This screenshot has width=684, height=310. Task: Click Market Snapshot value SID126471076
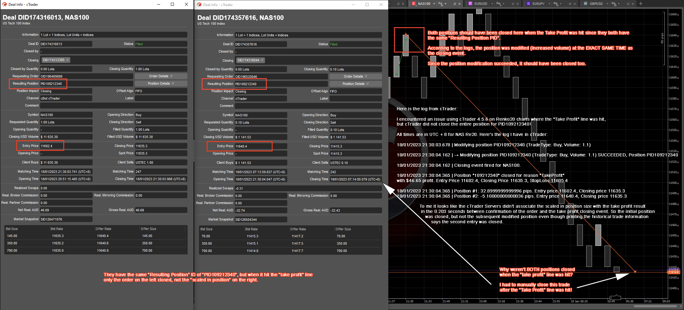66,219
